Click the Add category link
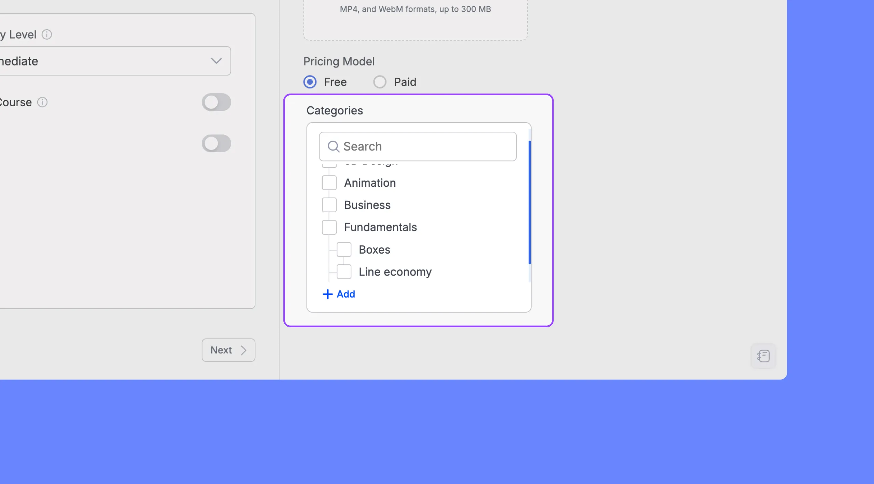The height and width of the screenshot is (484, 874). tap(339, 294)
